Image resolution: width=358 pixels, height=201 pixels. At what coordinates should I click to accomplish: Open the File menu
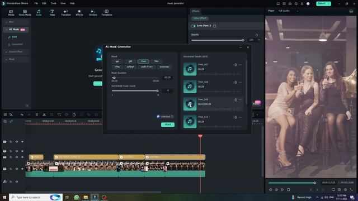(x=36, y=3)
